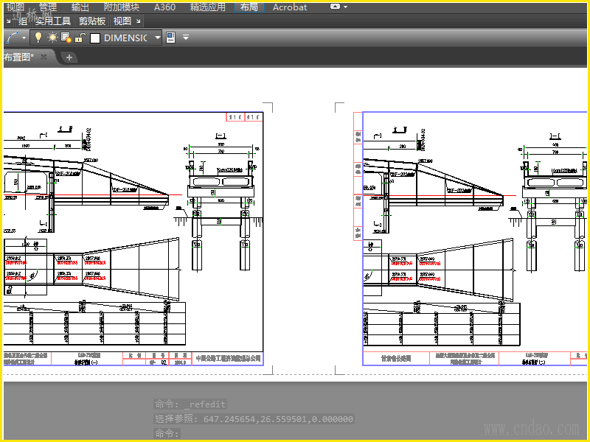
Task: Toggle layer freeze sun icon
Action: [52, 38]
